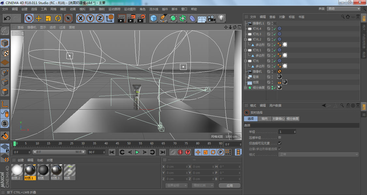Open the 插件 menu
Image resolution: width=367 pixels, height=195 pixels.
[x=165, y=9]
